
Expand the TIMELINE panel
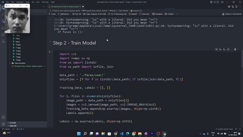click(27, 126)
